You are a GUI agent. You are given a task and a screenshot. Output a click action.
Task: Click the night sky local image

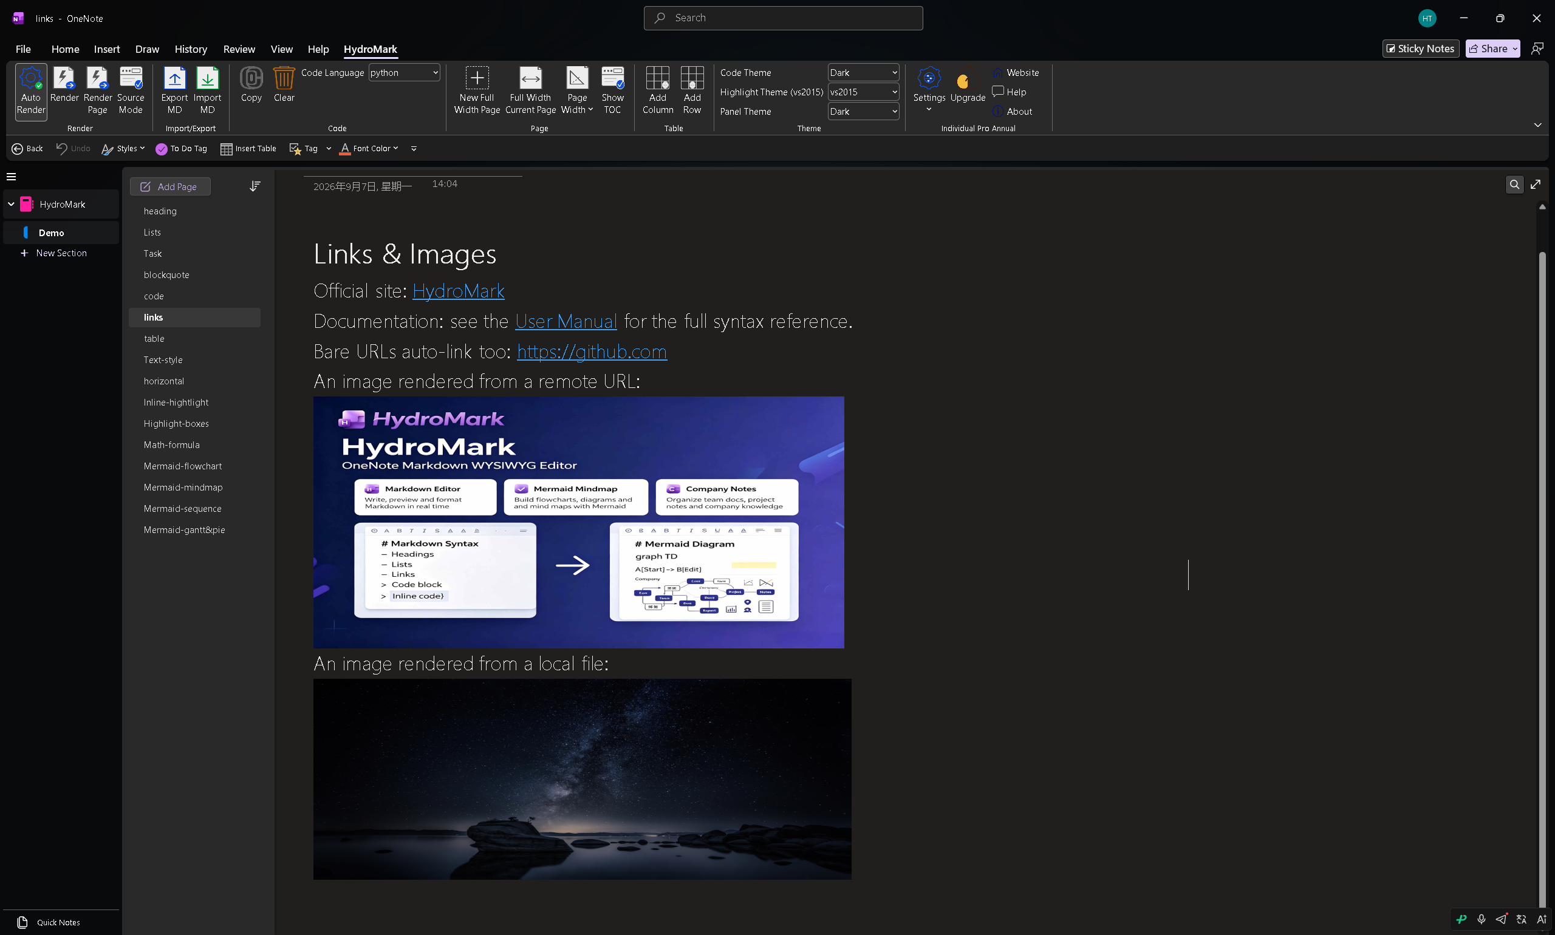(583, 779)
